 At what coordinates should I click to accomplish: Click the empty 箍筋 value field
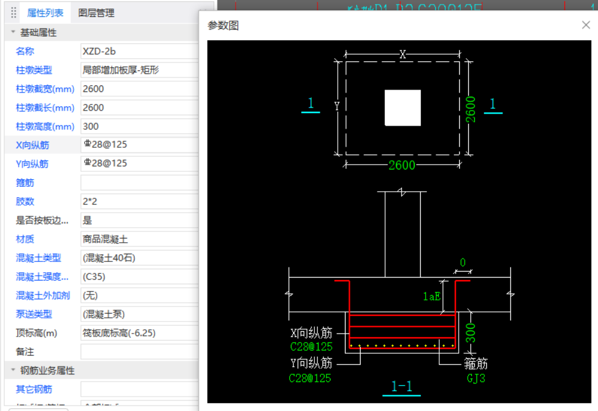click(139, 183)
